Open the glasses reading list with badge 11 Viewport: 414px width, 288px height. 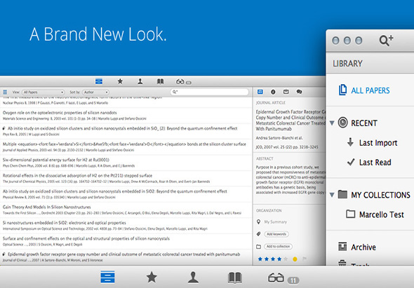(283, 278)
